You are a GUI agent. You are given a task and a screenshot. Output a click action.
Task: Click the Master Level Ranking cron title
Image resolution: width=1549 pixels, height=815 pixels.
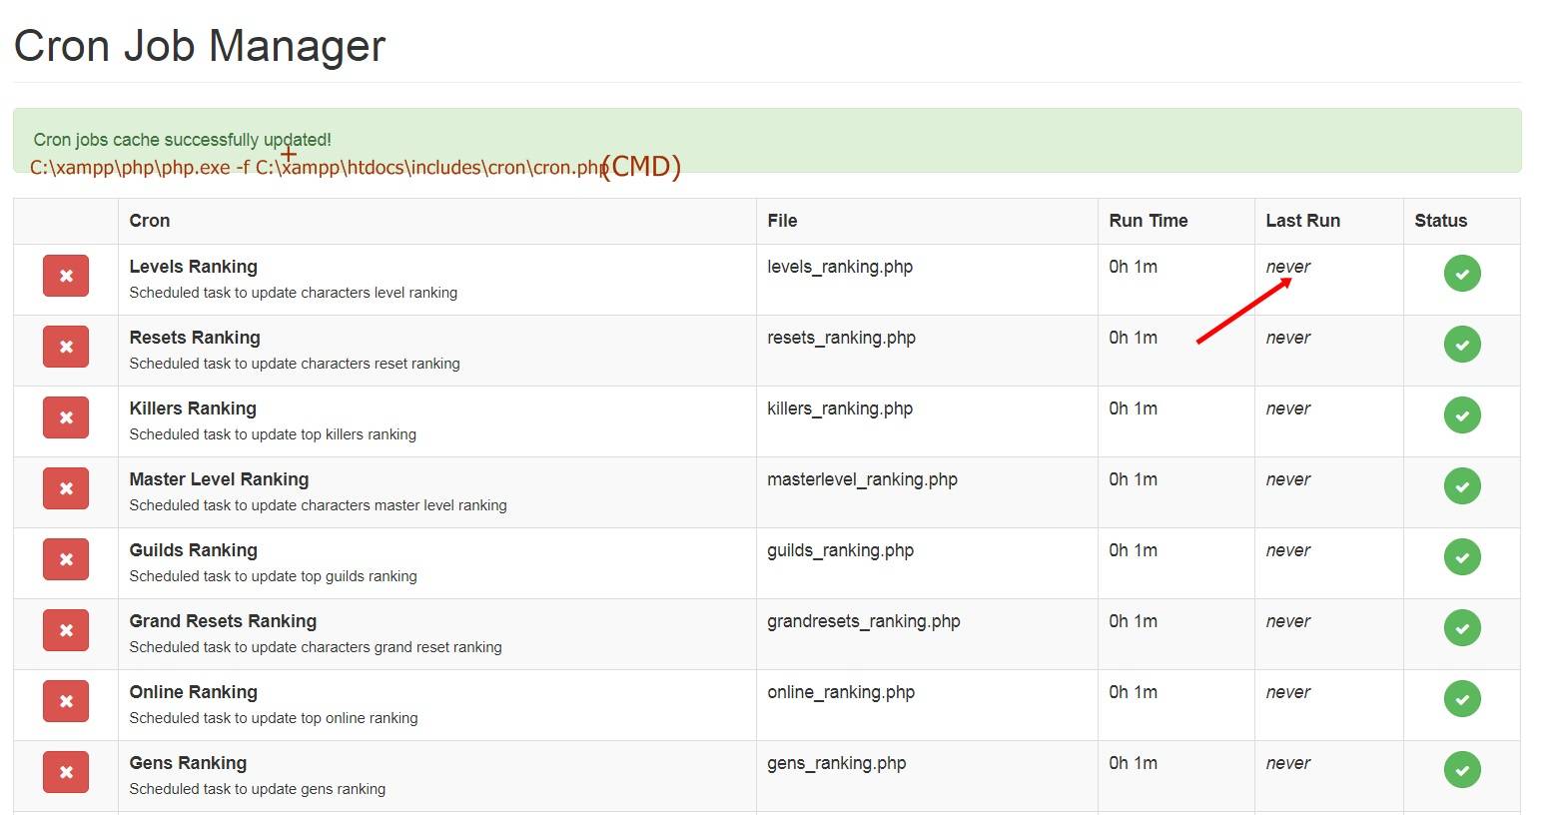[219, 479]
